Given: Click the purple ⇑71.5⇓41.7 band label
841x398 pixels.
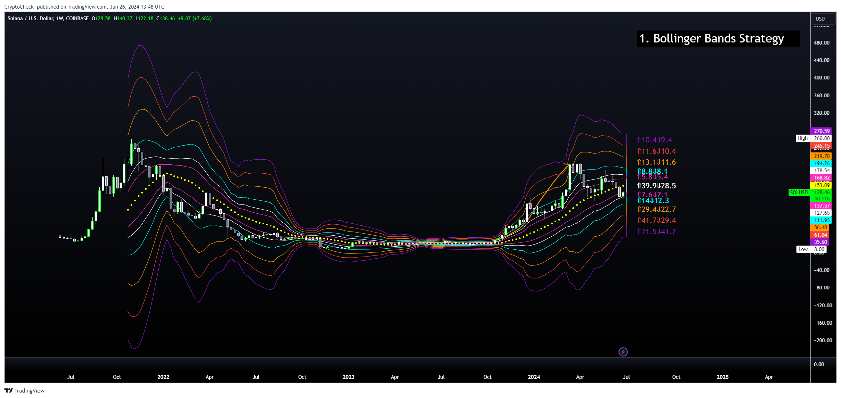Looking at the screenshot, I should click(656, 232).
